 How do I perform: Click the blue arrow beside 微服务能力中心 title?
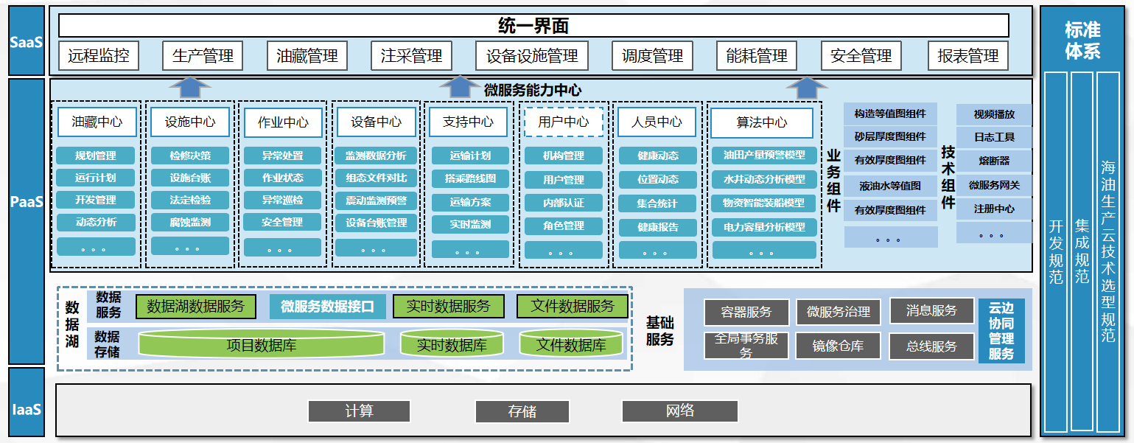(x=461, y=86)
